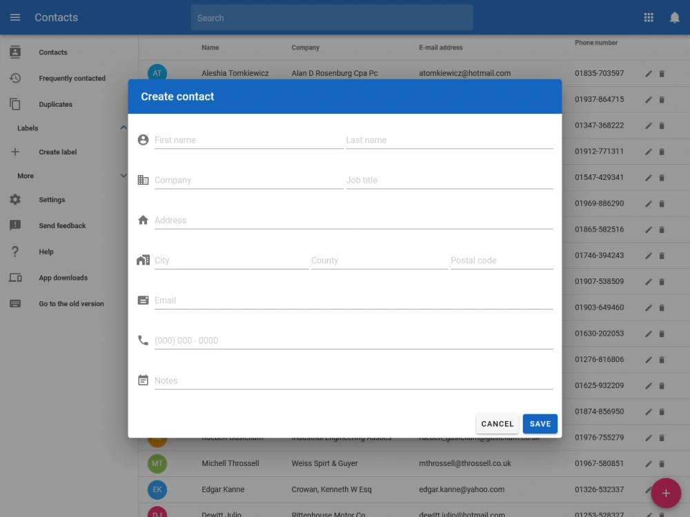
Task: Edit contact with phone 01912-771311
Action: pyautogui.click(x=648, y=152)
